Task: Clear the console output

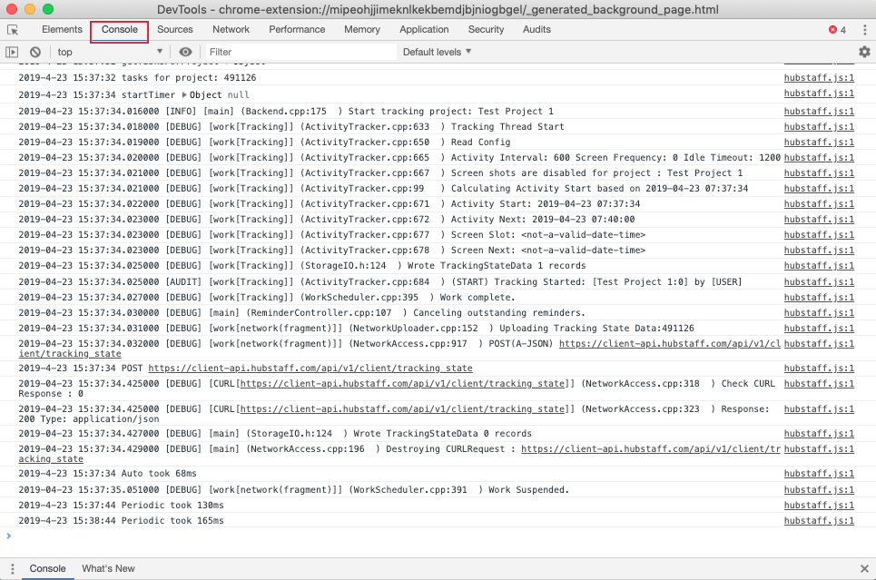Action: tap(35, 52)
